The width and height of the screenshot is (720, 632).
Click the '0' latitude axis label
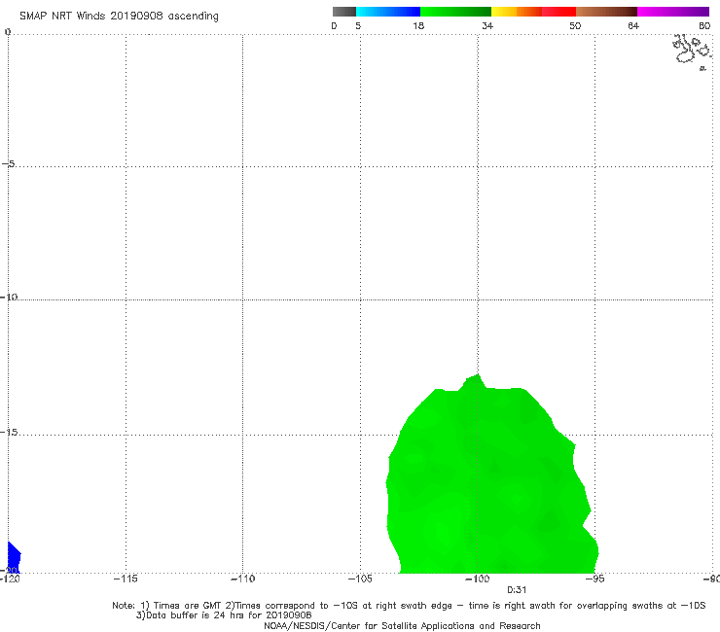(8, 32)
